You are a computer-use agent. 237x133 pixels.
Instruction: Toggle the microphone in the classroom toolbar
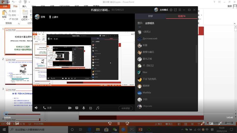[84, 108]
